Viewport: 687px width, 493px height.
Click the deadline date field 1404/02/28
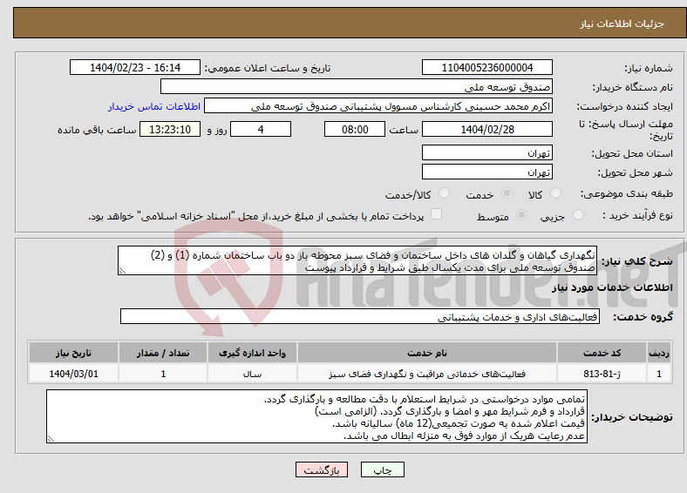coord(486,129)
